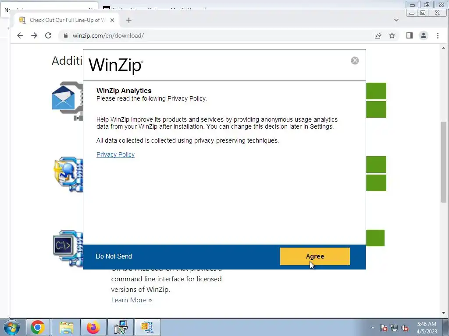Click Learn More link for command line add-on

132,300
